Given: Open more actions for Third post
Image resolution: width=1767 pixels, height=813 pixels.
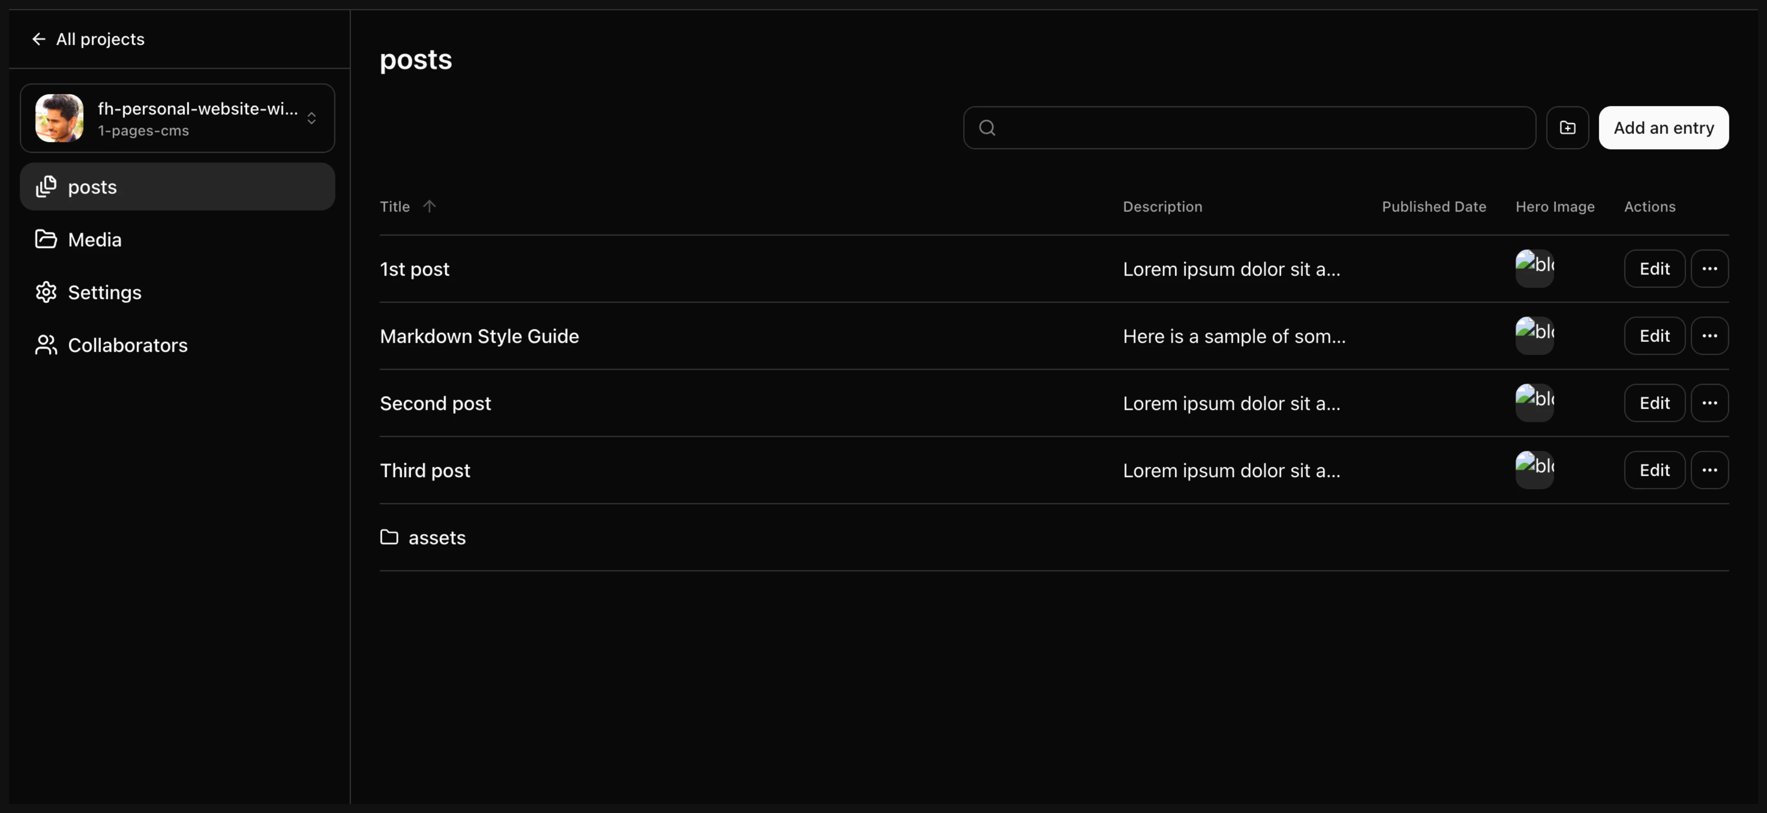Looking at the screenshot, I should click(x=1710, y=470).
